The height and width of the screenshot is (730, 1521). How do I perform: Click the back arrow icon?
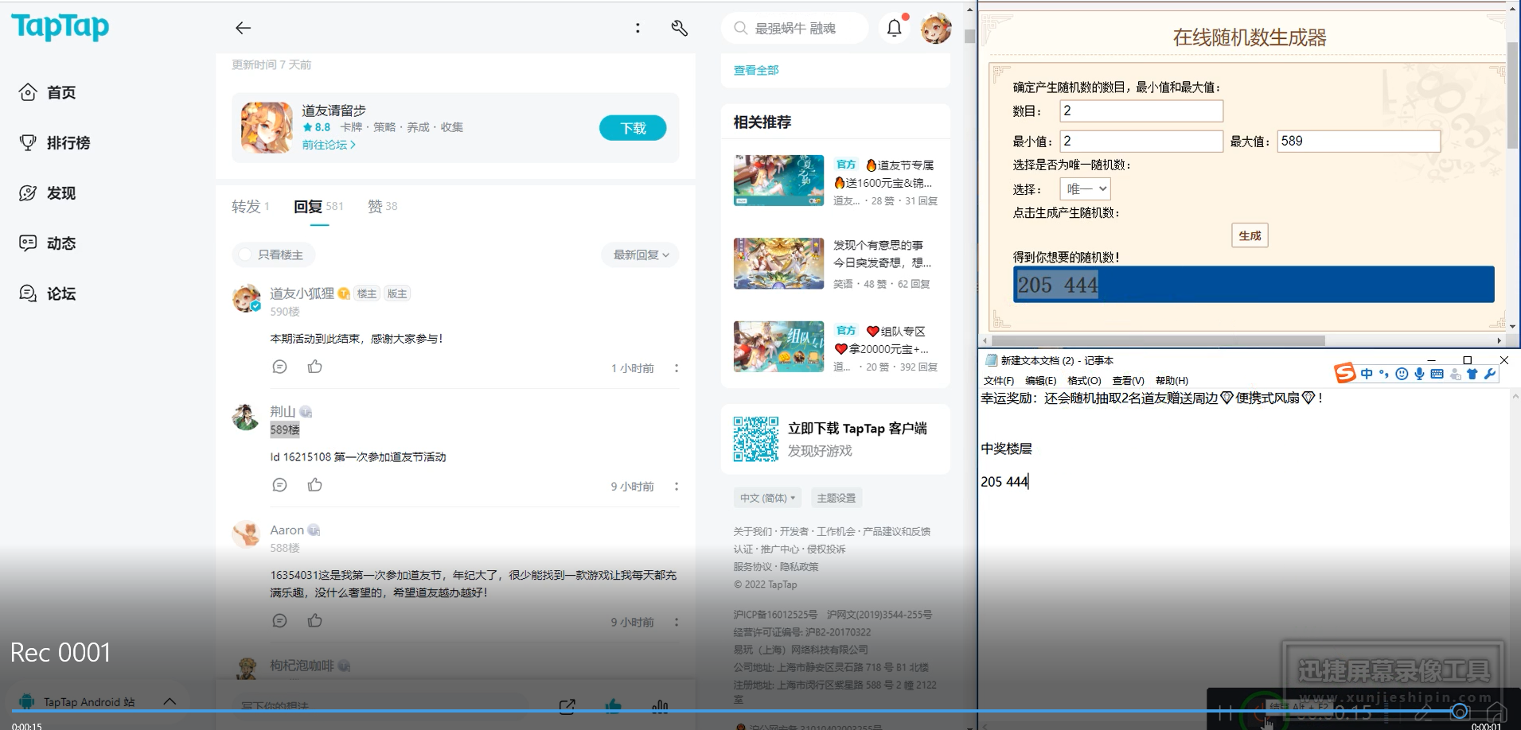pyautogui.click(x=243, y=28)
